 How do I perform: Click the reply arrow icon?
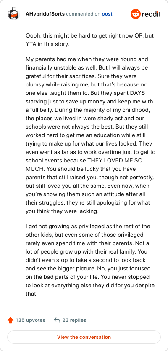(57, 320)
